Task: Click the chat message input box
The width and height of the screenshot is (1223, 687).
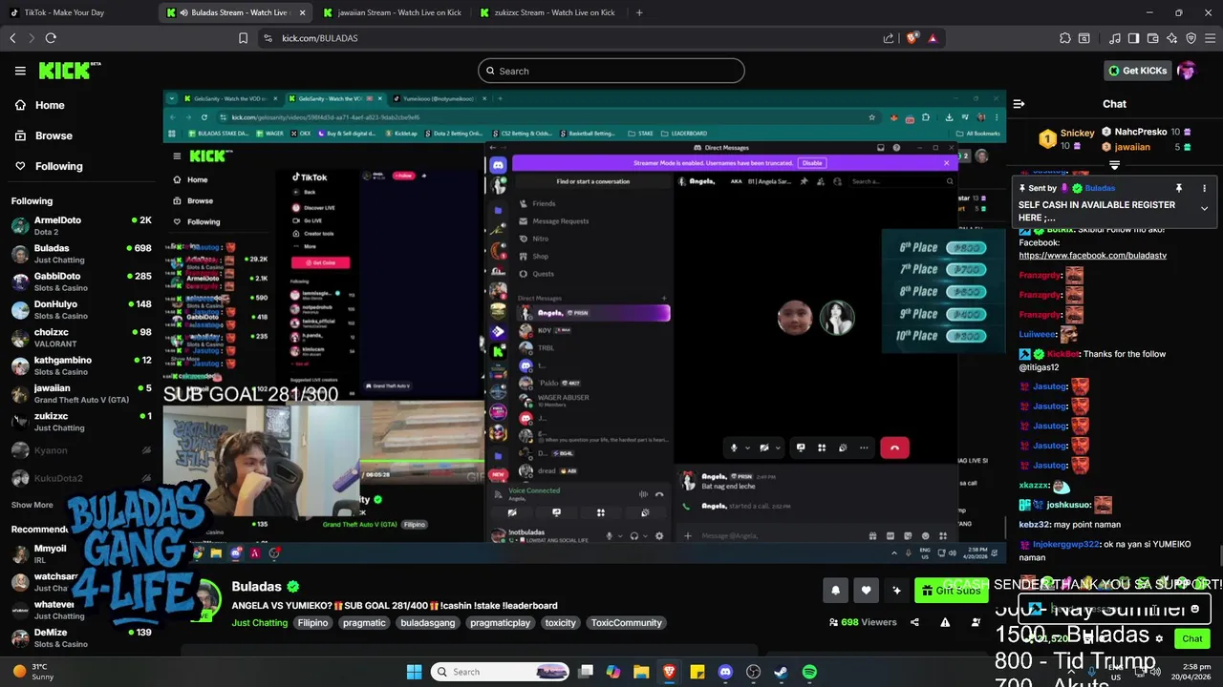Action: coord(1113,609)
